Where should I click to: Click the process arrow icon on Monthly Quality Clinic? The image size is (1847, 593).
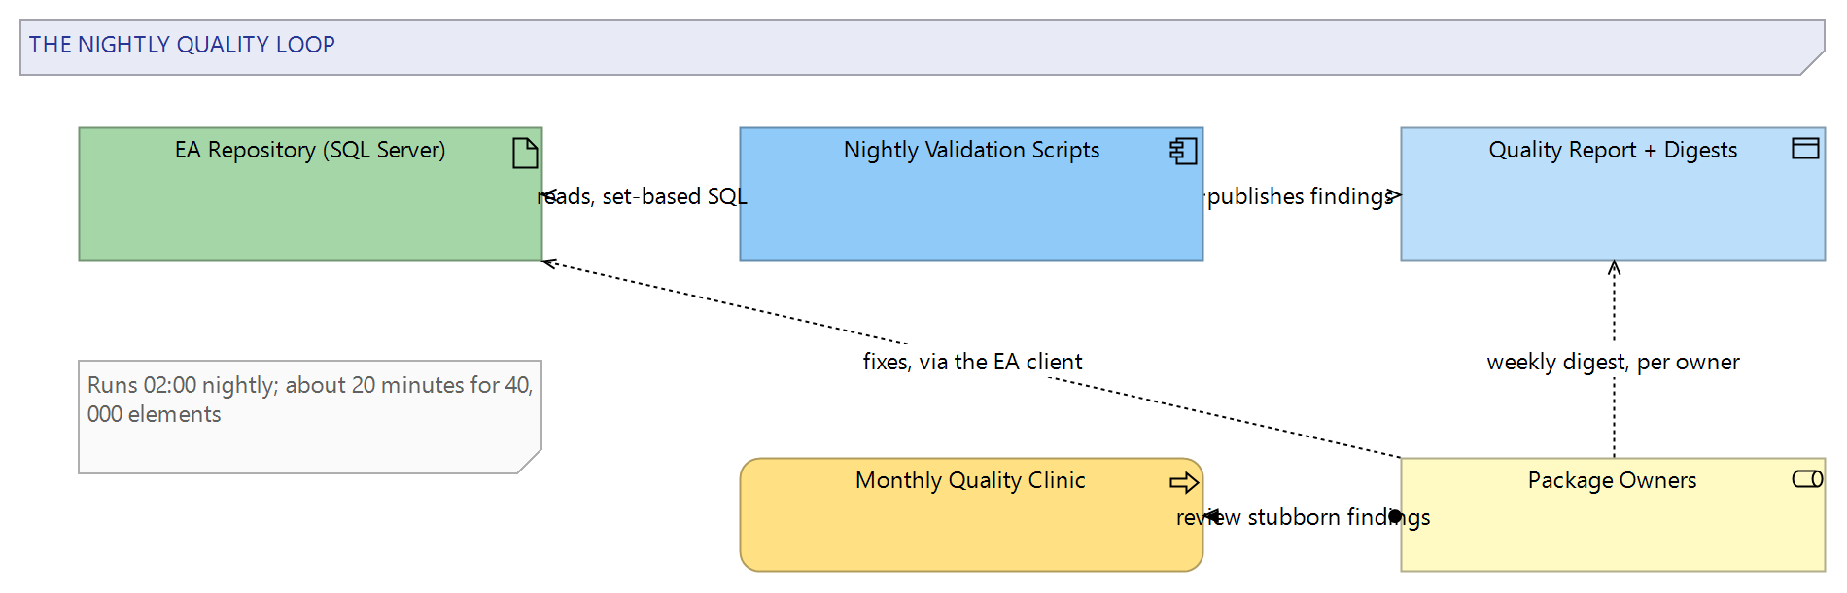click(x=1184, y=482)
